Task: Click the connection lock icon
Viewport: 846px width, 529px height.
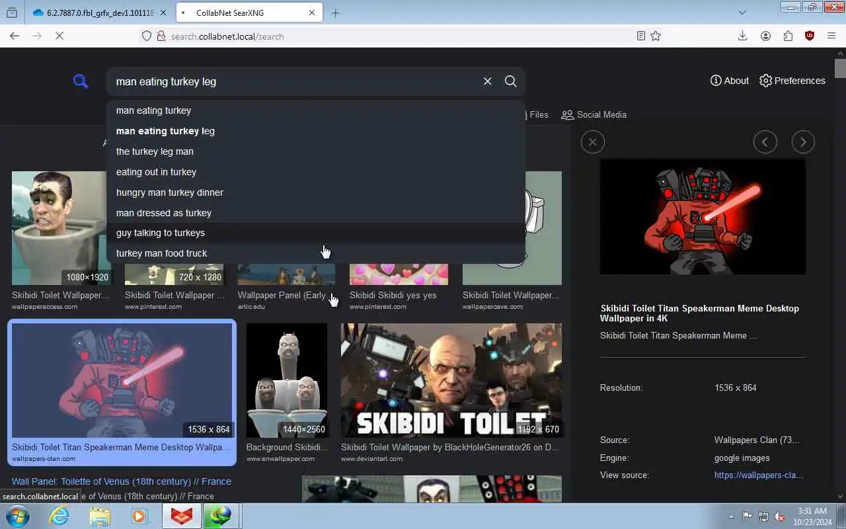Action: click(161, 36)
